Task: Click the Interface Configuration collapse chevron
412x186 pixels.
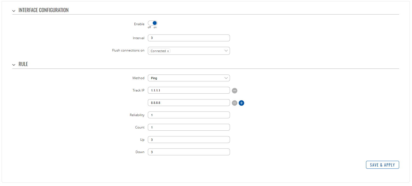Action: (14, 10)
